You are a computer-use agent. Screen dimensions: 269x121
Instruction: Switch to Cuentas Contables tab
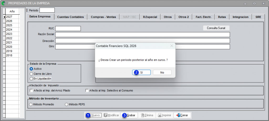(x=70, y=17)
